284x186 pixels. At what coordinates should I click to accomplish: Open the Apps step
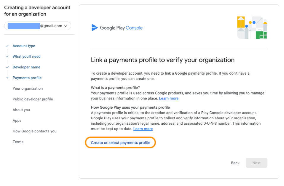(x=17, y=121)
